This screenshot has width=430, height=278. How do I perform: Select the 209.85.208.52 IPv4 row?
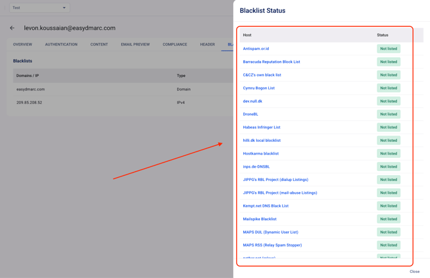(x=30, y=102)
